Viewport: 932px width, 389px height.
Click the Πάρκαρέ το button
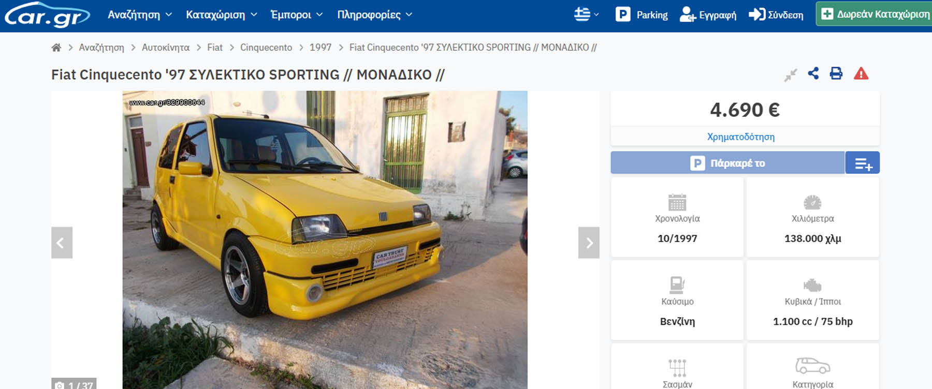[x=727, y=163]
